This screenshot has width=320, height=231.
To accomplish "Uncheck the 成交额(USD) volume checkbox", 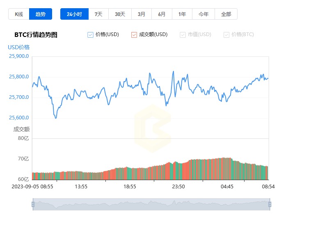I will 134,35.
